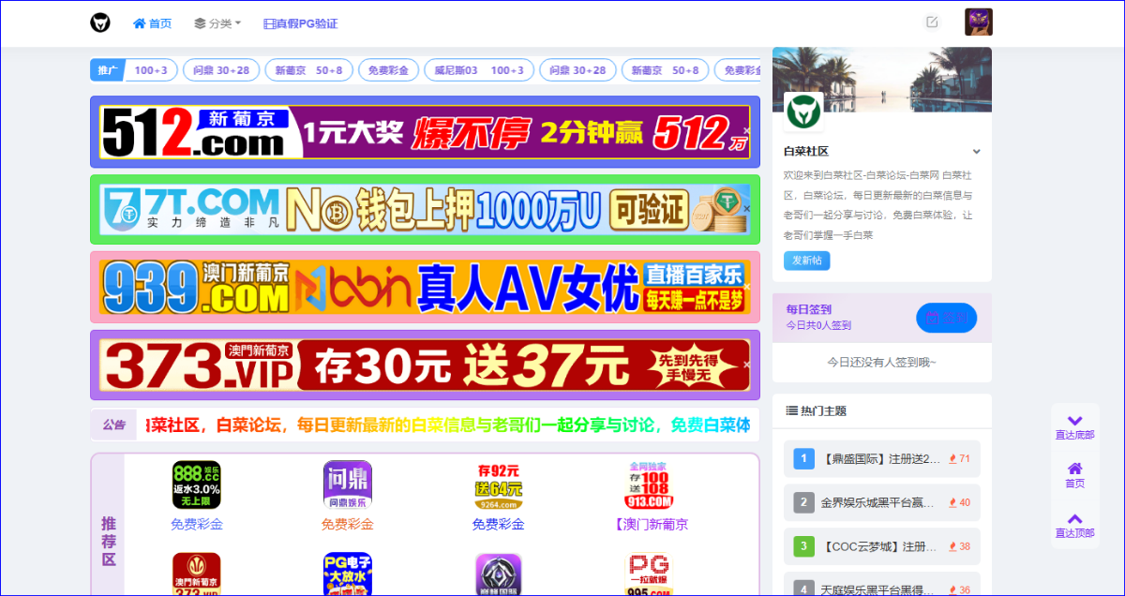Open hot topic 【鼎盛国际】注册送2…
1125x596 pixels.
[x=881, y=459]
